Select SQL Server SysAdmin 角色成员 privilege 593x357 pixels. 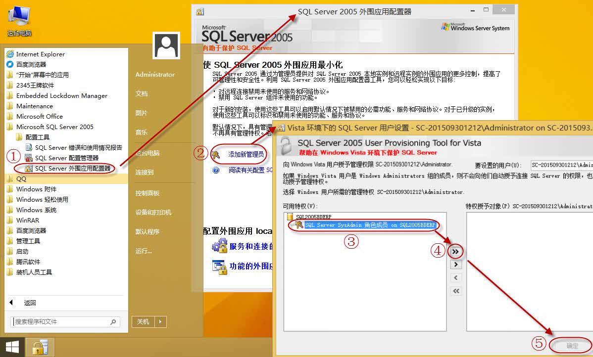pos(370,225)
